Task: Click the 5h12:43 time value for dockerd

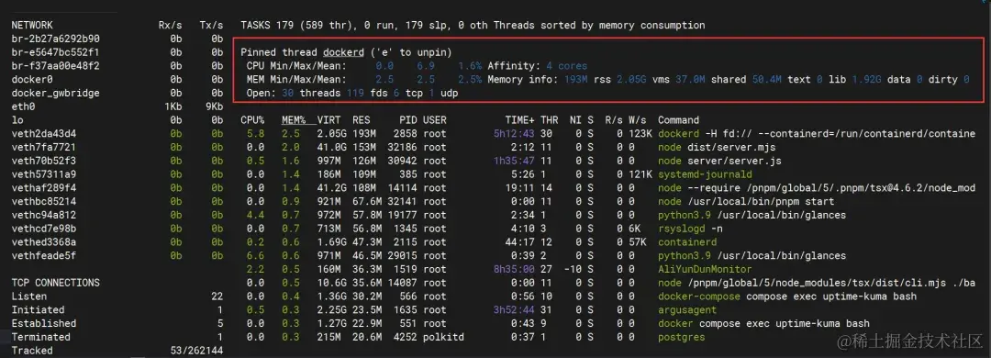Action: pyautogui.click(x=514, y=134)
